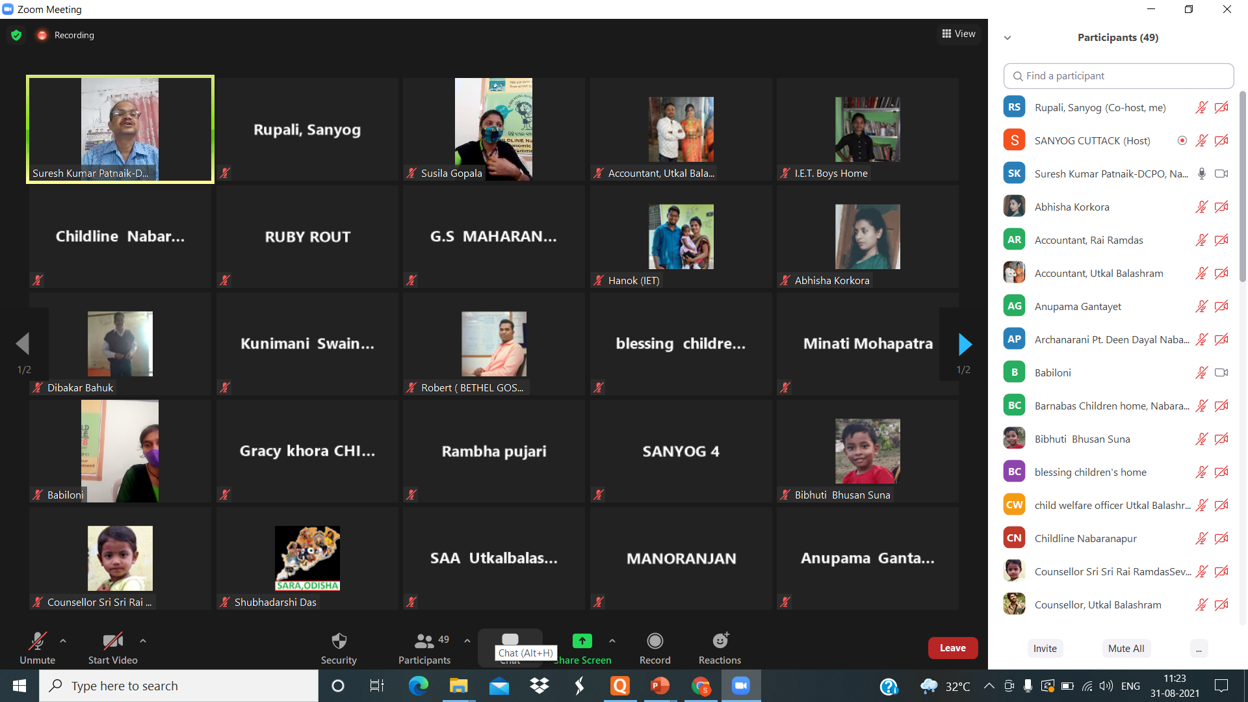Click the green encryption shield icon
1248x702 pixels.
click(x=16, y=35)
